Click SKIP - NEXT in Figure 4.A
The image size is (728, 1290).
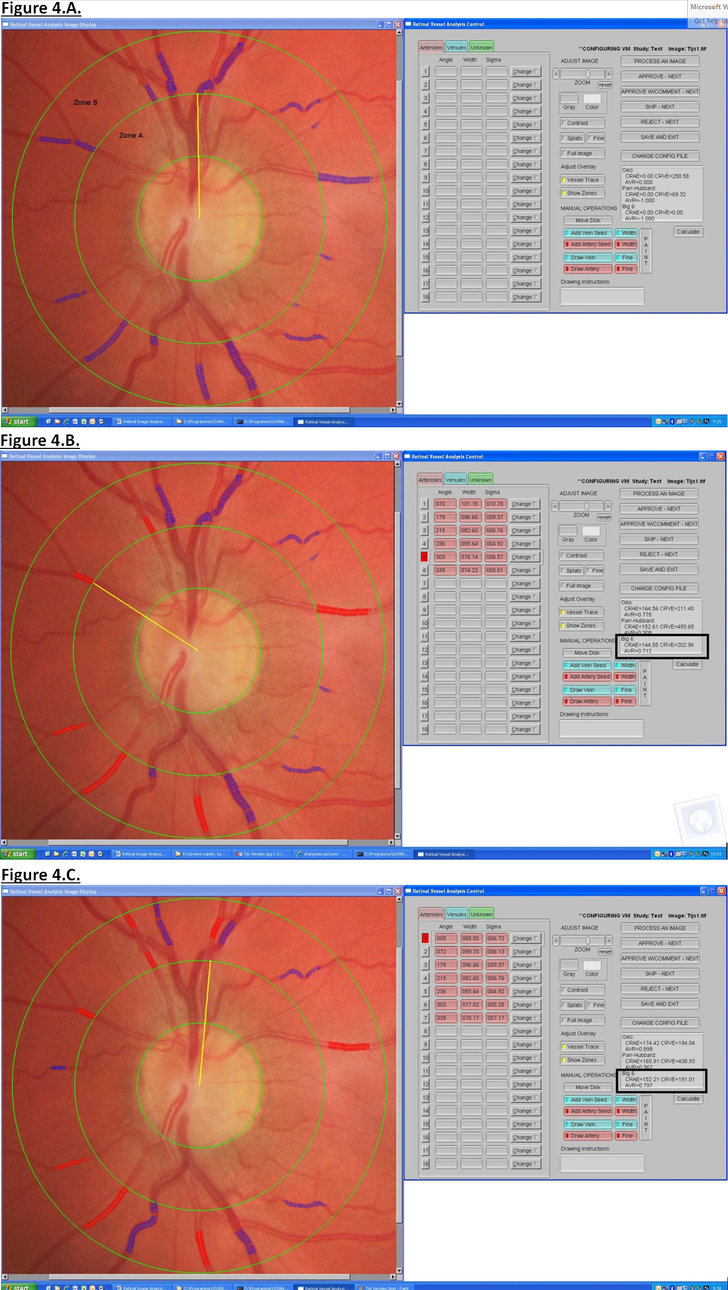click(660, 107)
